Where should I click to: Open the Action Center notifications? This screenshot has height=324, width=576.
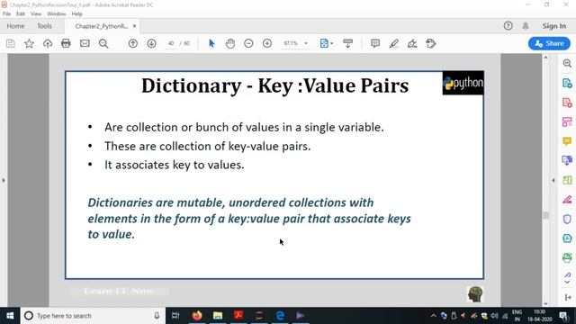(563, 316)
